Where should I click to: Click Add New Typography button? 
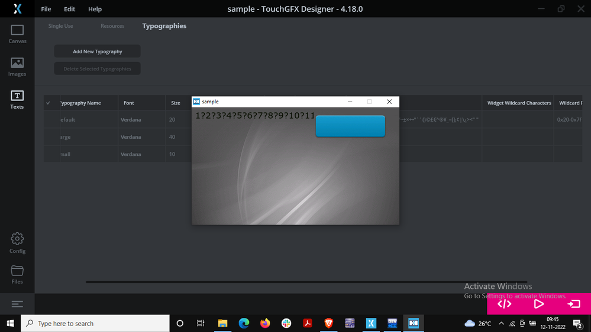point(97,51)
